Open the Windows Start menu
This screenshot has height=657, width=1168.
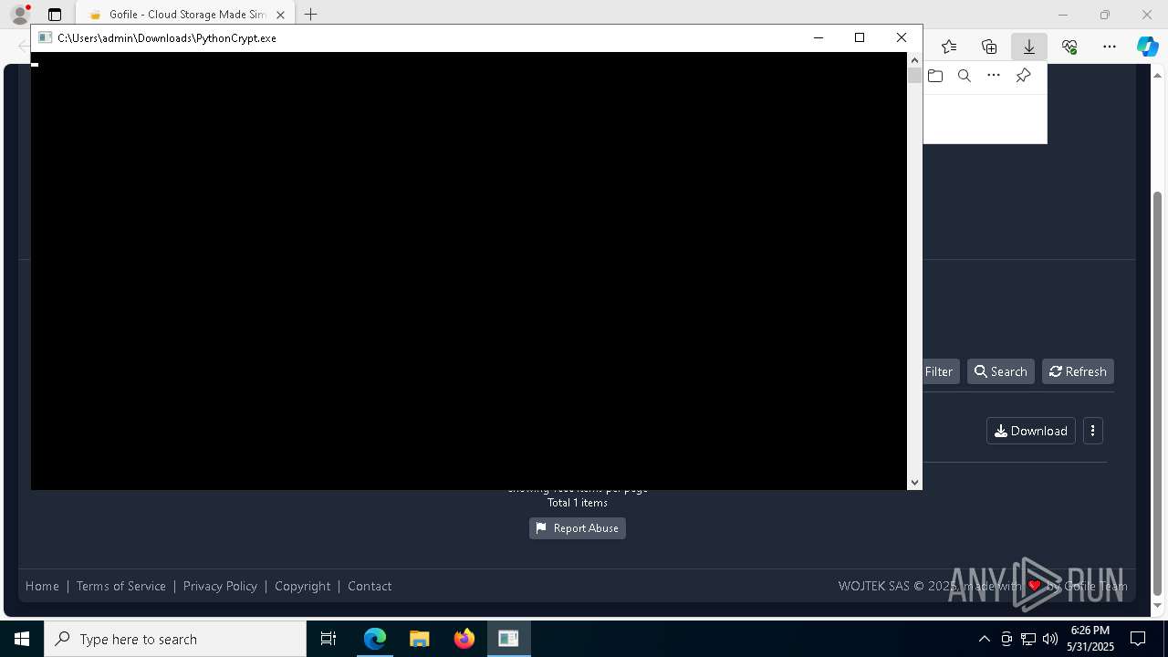pyautogui.click(x=22, y=639)
